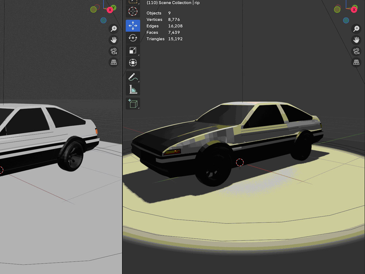Click the pan hand icon in right viewport
Screen dimensions: 365x274
(x=356, y=40)
